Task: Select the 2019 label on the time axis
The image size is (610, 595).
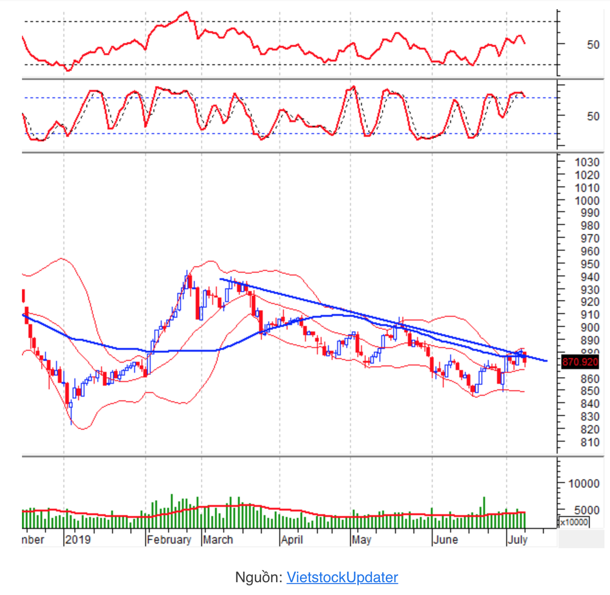Action: (x=78, y=539)
